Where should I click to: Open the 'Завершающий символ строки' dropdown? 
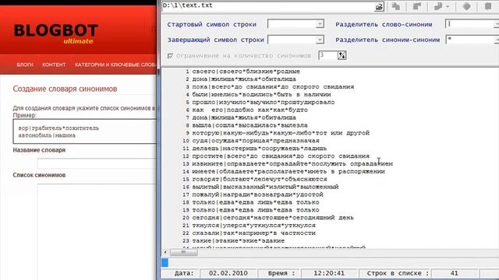tap(320, 40)
